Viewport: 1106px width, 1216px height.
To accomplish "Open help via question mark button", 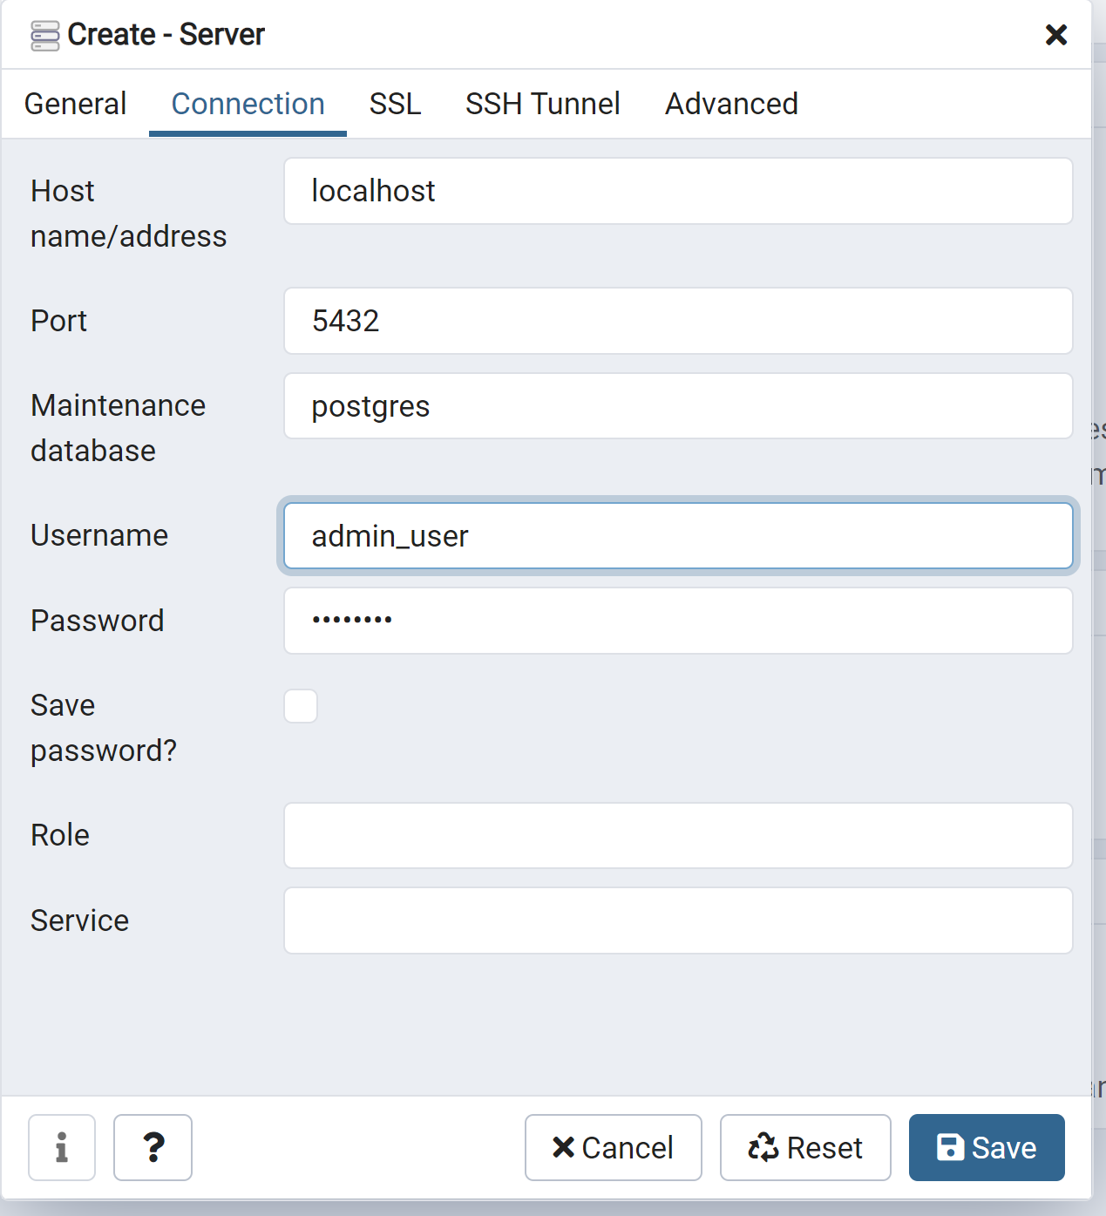I will 153,1147.
